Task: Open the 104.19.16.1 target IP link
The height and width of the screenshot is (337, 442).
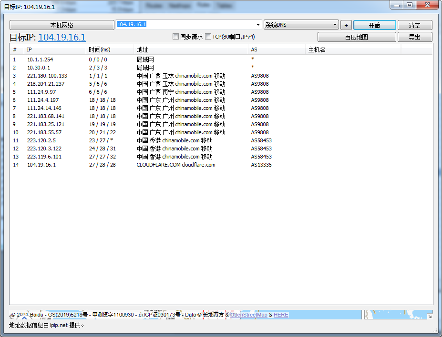Action: 62,37
